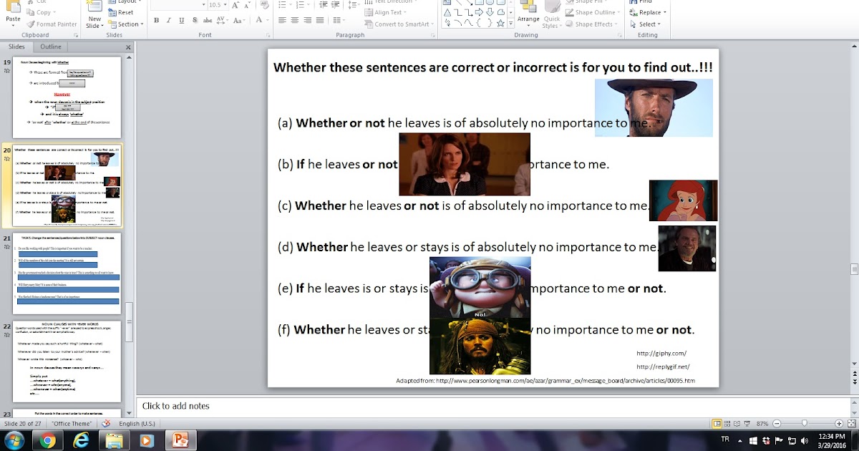The width and height of the screenshot is (859, 451).
Task: Select the down arrow shape
Action: pos(488,12)
